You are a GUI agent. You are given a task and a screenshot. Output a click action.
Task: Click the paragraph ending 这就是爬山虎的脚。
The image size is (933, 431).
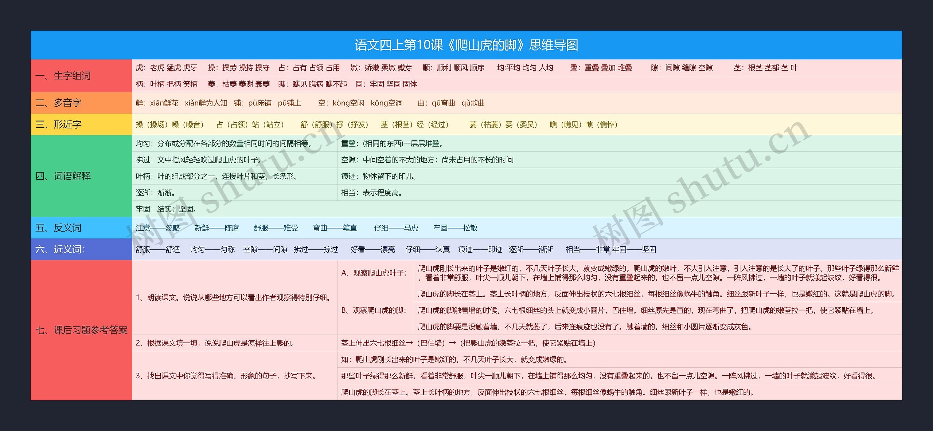(658, 294)
